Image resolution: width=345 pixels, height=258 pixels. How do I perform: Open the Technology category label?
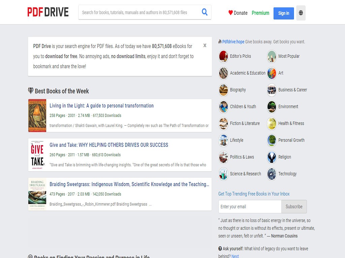[x=287, y=174]
